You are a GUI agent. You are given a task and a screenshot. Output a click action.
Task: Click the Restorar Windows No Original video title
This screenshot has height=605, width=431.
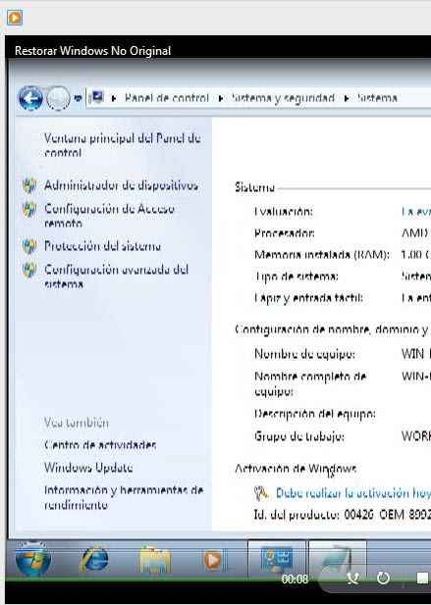coord(92,51)
